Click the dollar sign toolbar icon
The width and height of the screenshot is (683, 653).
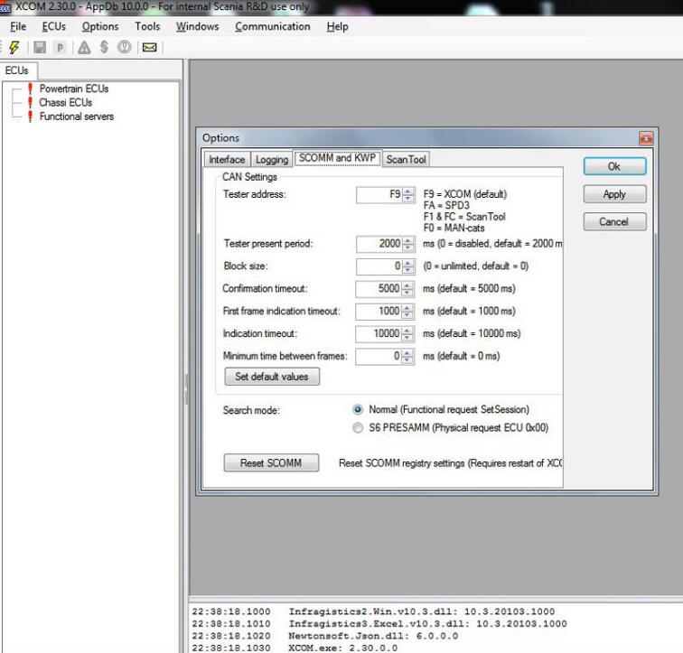[x=104, y=47]
